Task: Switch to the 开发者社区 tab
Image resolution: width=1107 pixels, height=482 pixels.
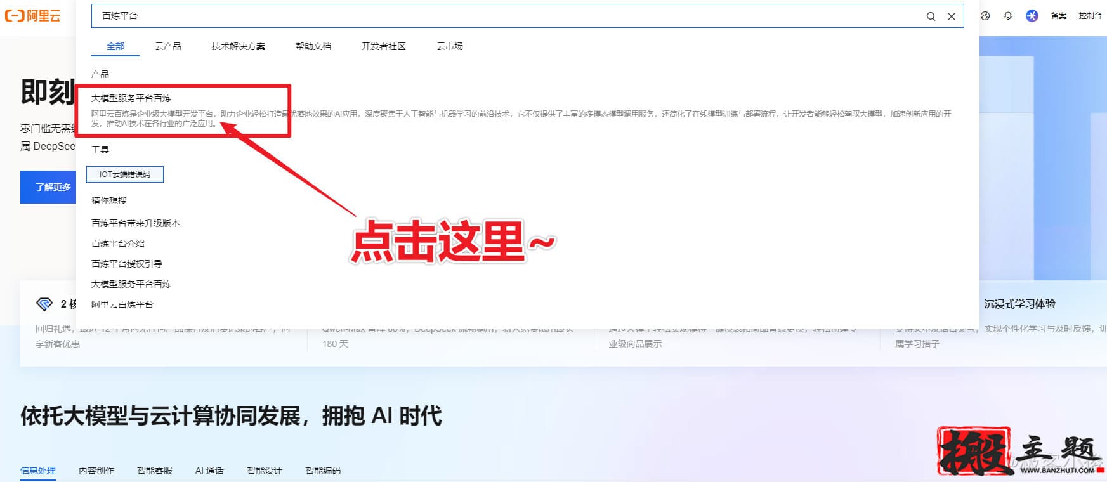Action: 384,46
